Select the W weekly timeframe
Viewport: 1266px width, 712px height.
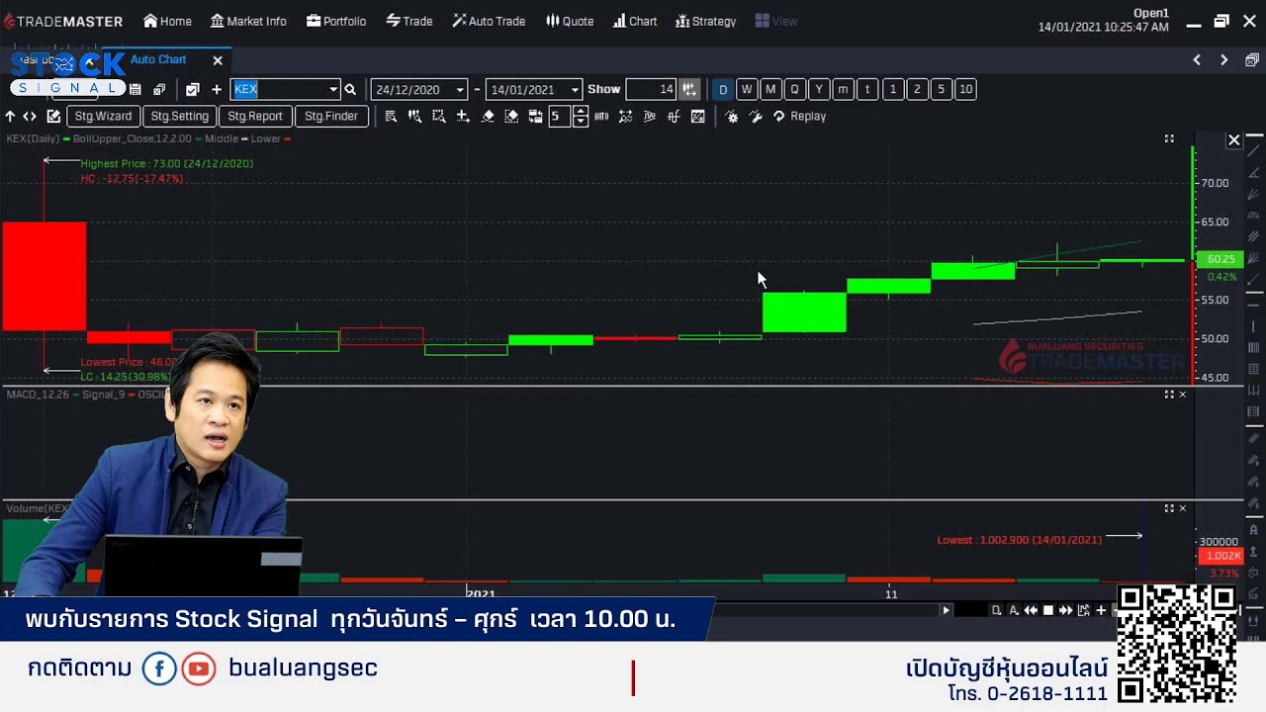(747, 89)
